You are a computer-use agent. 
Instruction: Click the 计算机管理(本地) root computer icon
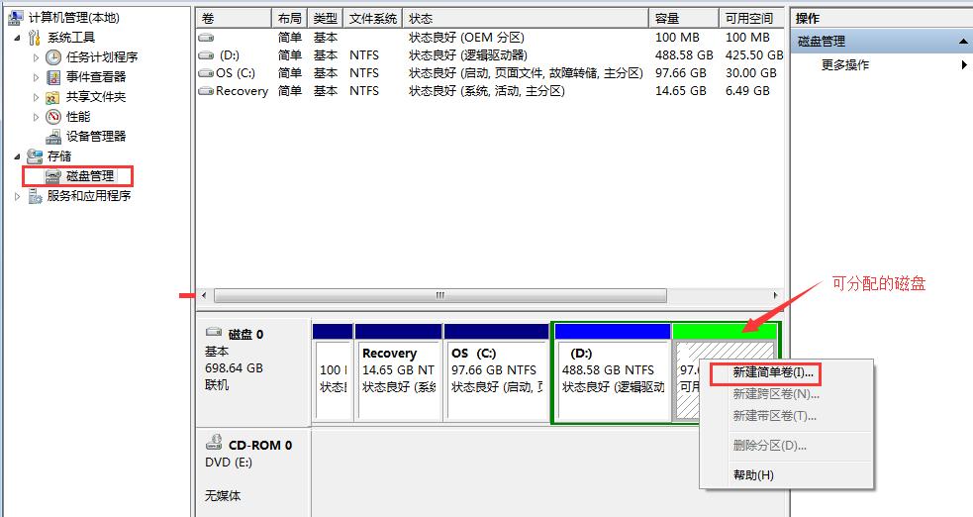16,18
